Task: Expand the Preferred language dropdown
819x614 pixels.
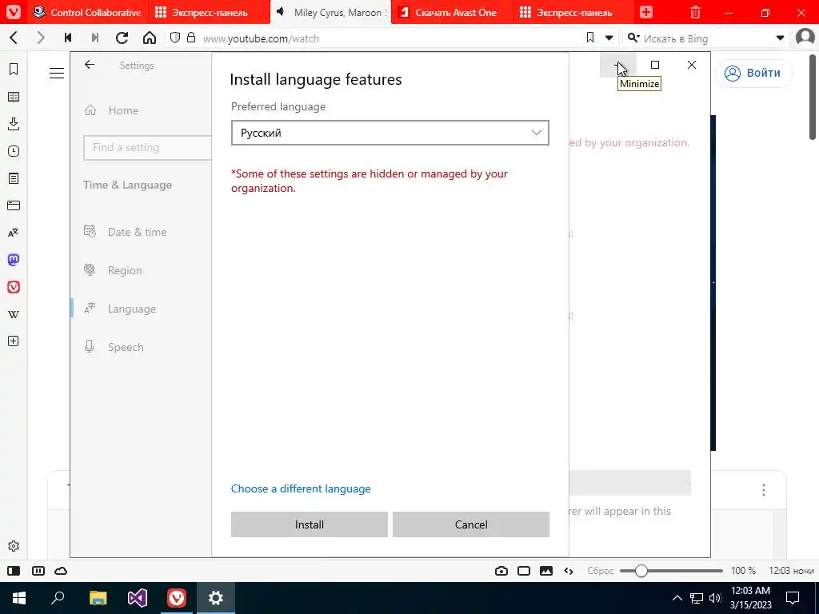Action: 390,133
